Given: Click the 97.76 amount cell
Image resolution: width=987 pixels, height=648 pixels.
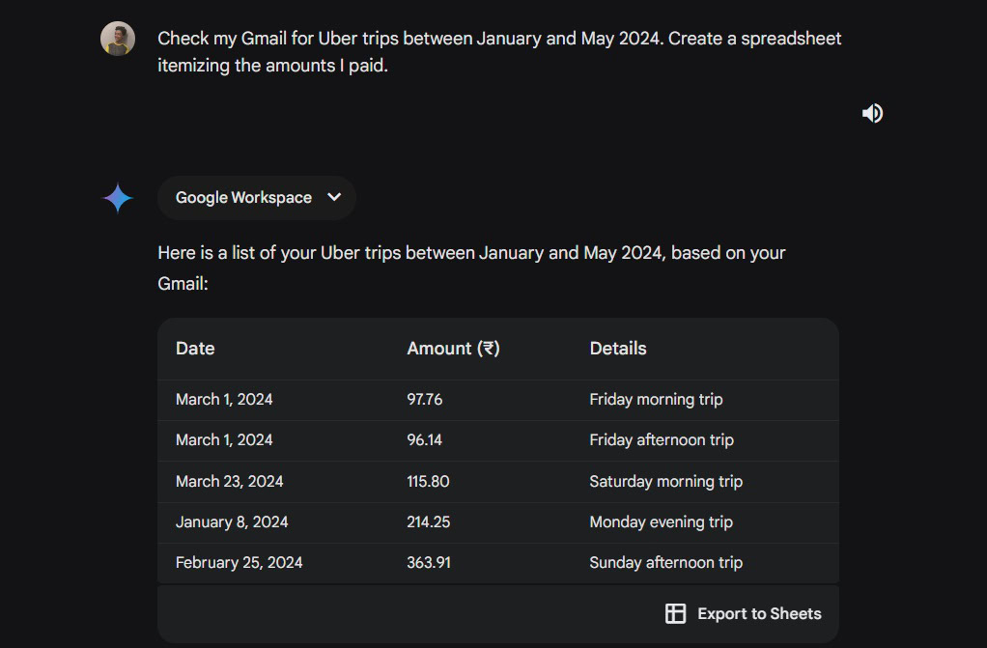Looking at the screenshot, I should pyautogui.click(x=425, y=399).
